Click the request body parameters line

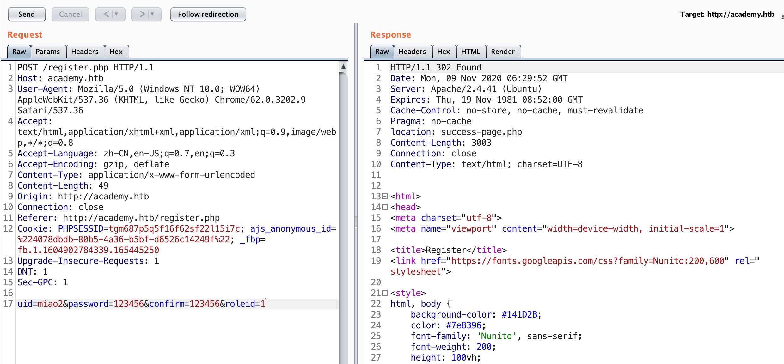(x=141, y=304)
